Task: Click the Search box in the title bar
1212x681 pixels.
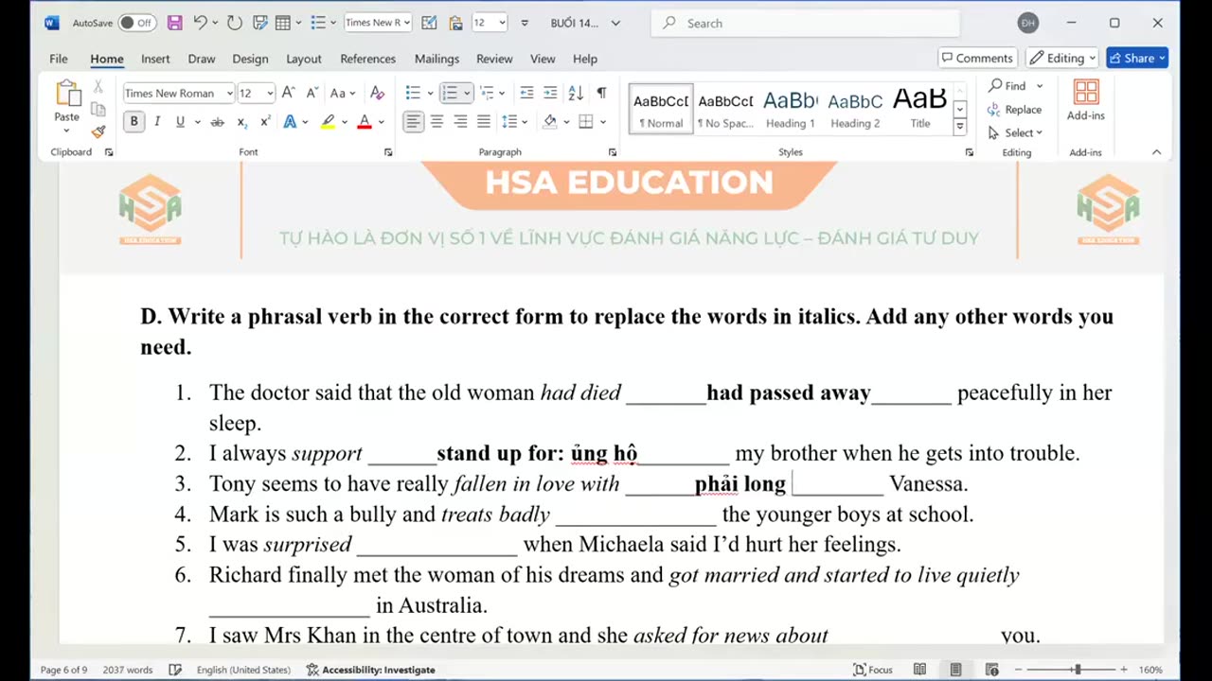Action: click(807, 23)
